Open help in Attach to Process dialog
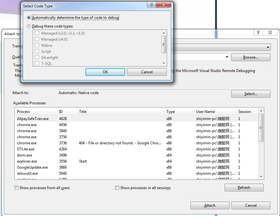Viewport: 280px width, 216px height. click(258, 32)
